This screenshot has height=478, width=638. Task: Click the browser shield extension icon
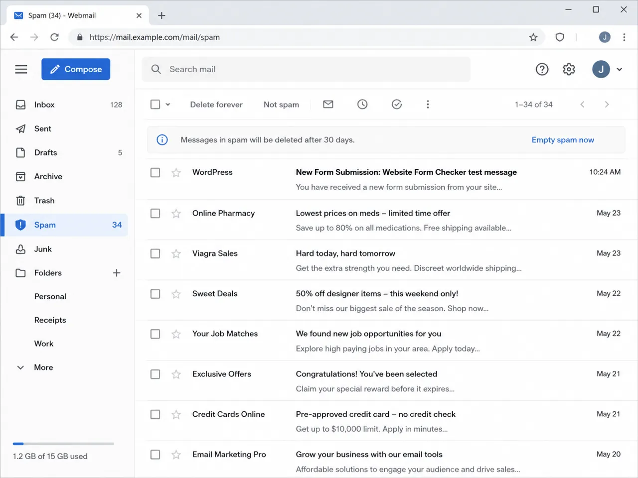[x=560, y=37]
